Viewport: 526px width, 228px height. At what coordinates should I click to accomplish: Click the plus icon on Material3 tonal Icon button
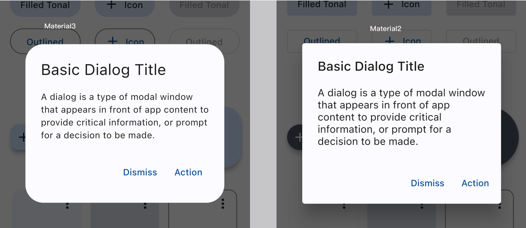tap(111, 5)
